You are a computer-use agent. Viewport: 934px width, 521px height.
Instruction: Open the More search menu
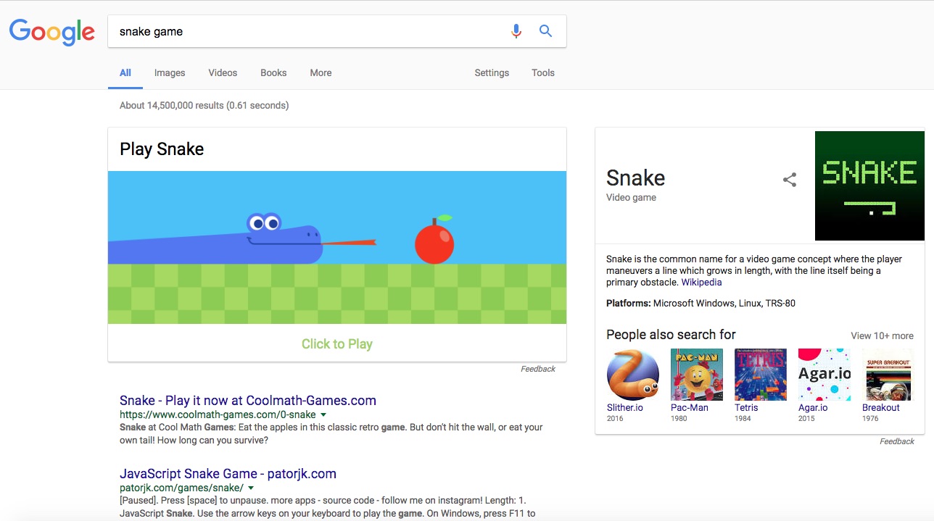[x=321, y=72]
